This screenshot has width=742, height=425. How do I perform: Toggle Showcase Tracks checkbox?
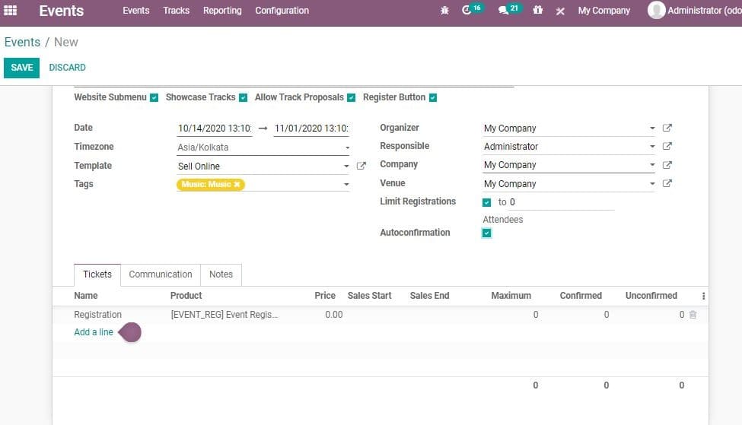244,97
